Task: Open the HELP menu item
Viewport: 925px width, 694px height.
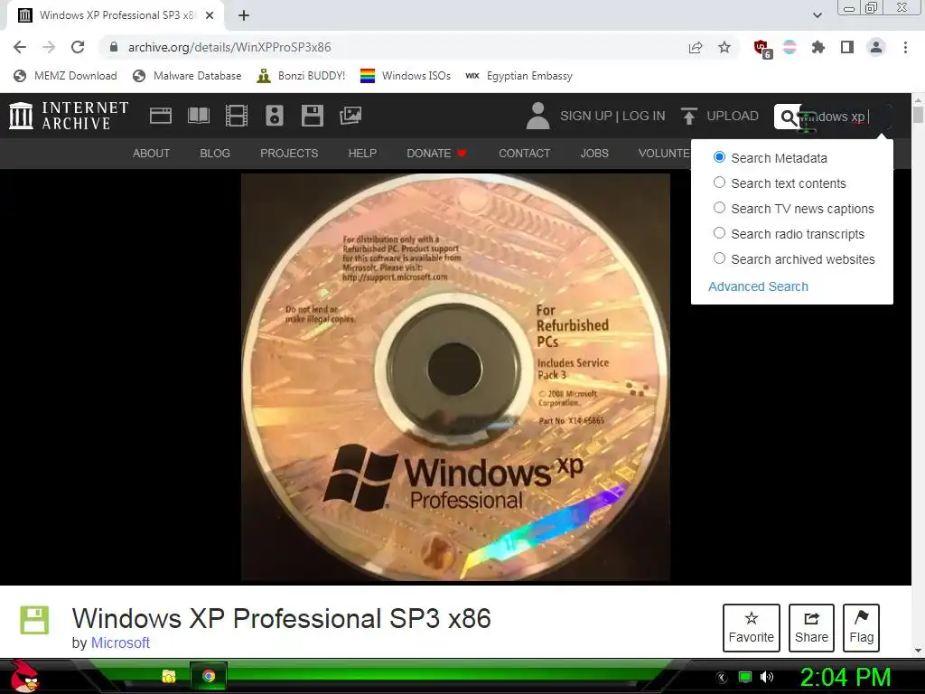Action: (362, 154)
